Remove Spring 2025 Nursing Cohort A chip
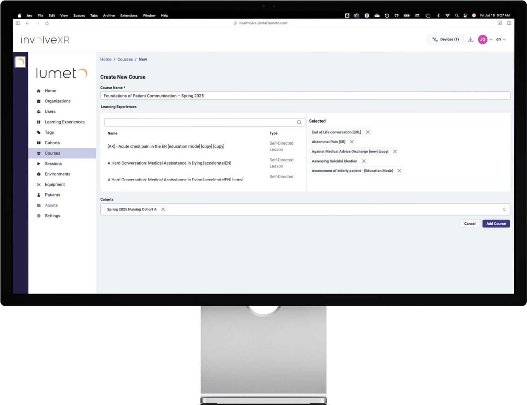Viewport: 527px width, 405px height. click(x=163, y=209)
